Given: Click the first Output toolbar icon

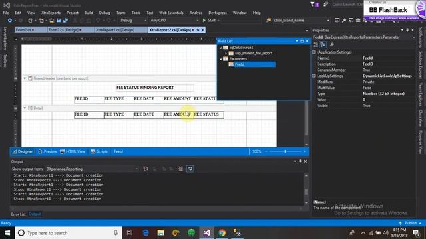Looking at the screenshot, I should click(146, 169).
